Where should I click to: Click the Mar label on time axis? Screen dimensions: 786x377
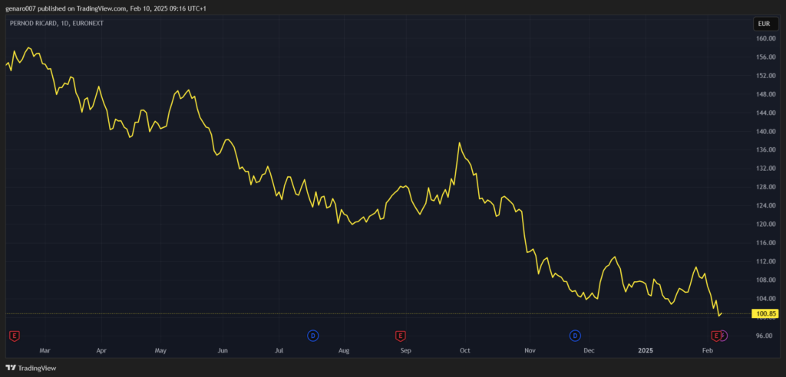(x=44, y=350)
